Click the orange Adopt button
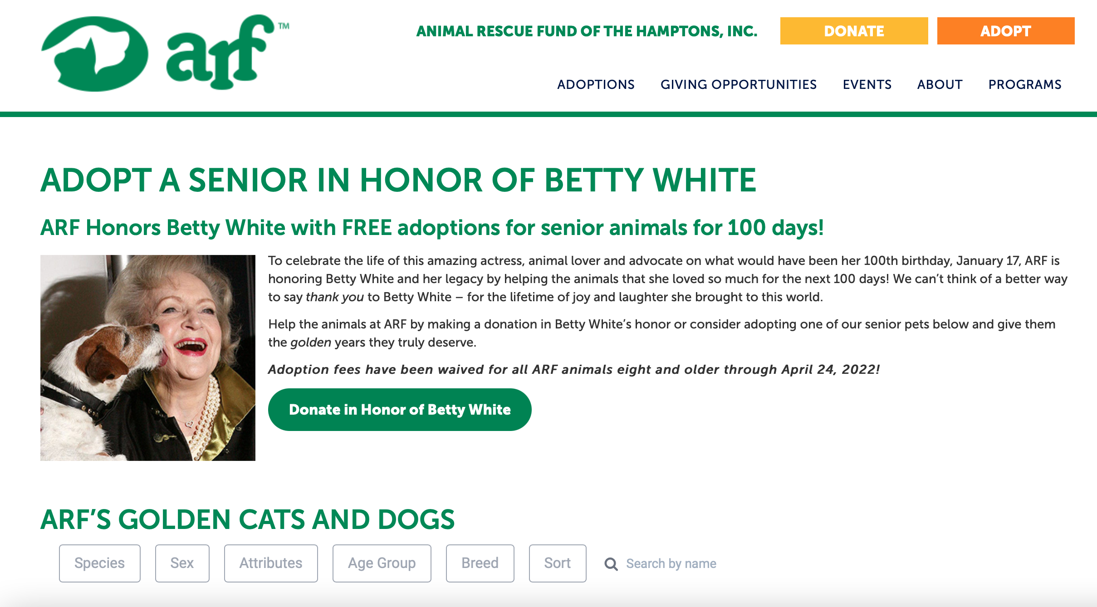Viewport: 1097px width, 607px height. pyautogui.click(x=1006, y=31)
